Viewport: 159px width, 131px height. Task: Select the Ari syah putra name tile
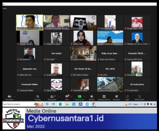coord(137,84)
